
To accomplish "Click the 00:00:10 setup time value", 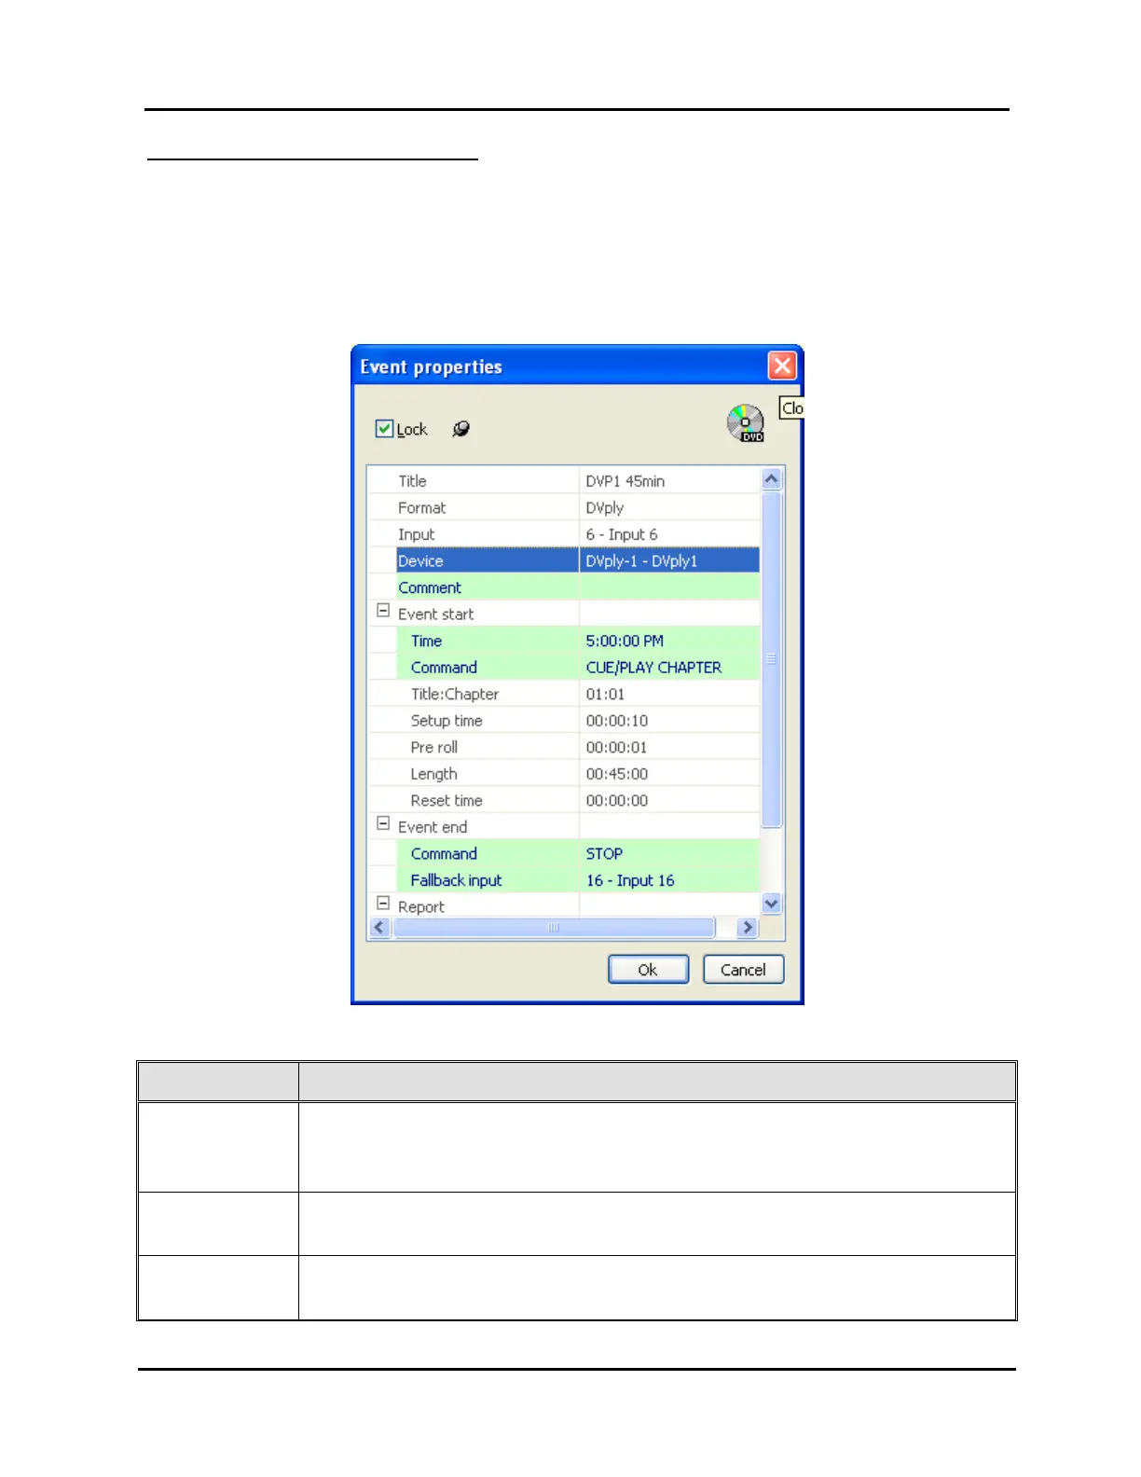I will [616, 721].
